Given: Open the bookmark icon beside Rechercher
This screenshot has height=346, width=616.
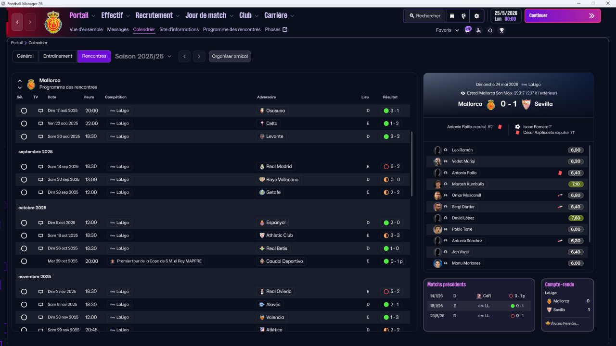Looking at the screenshot, I should (452, 16).
